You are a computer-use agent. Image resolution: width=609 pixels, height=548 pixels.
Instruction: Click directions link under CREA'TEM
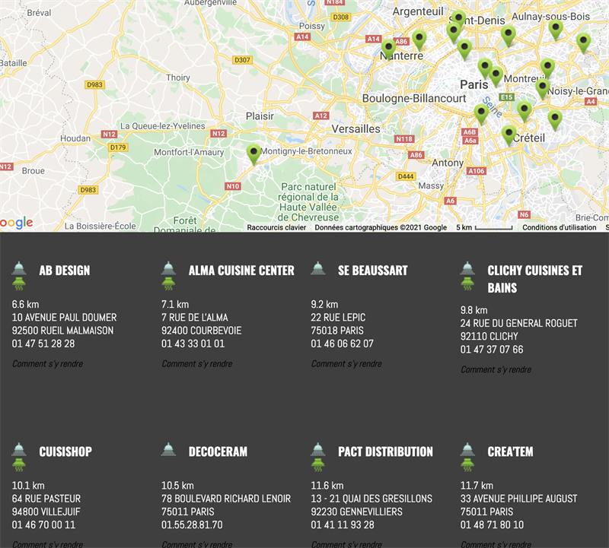496,544
